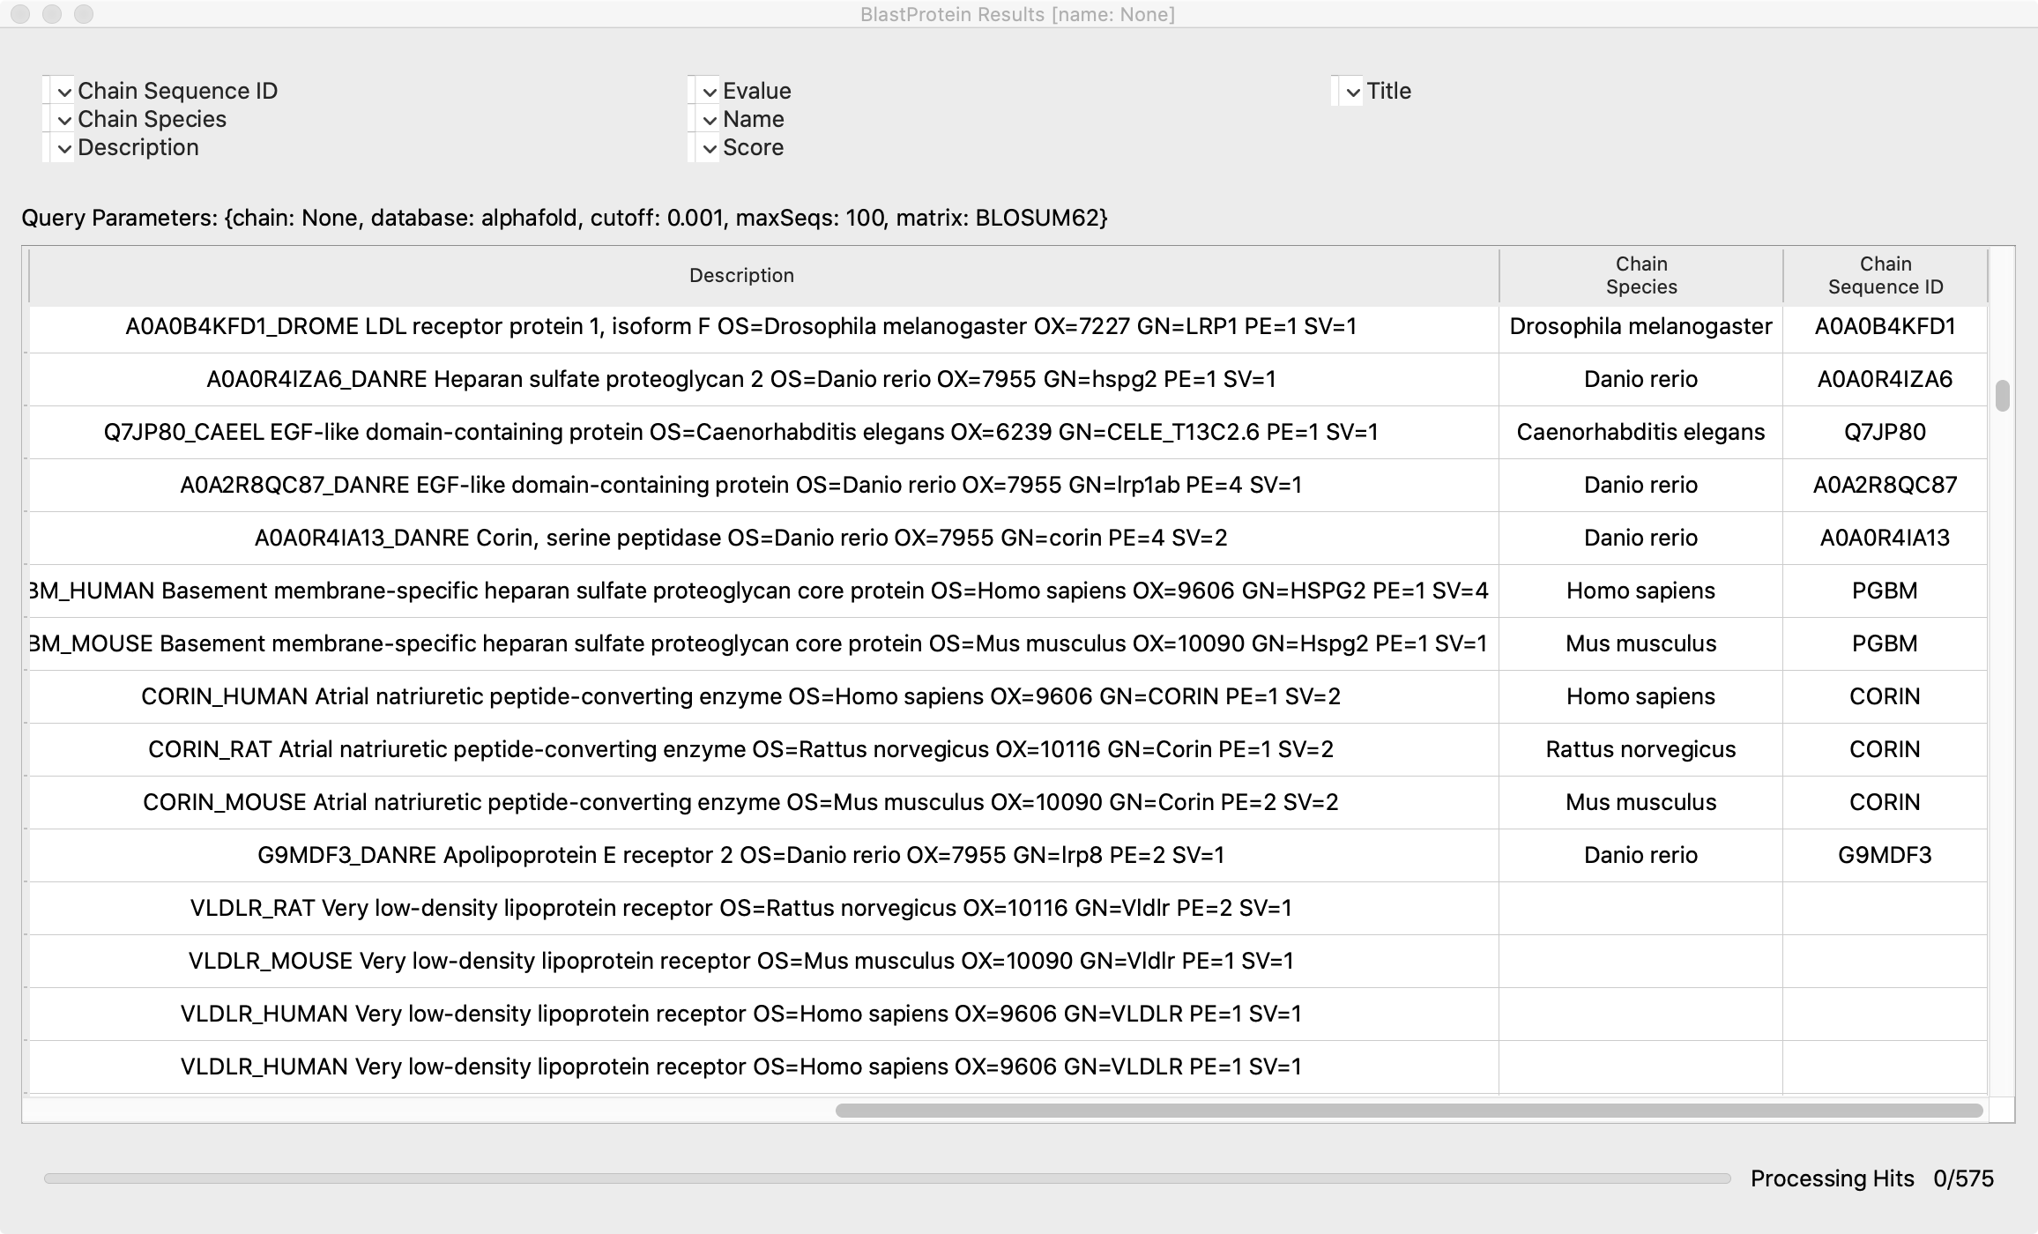The width and height of the screenshot is (2038, 1234).
Task: Toggle the Description column checkbox
Action: point(63,148)
